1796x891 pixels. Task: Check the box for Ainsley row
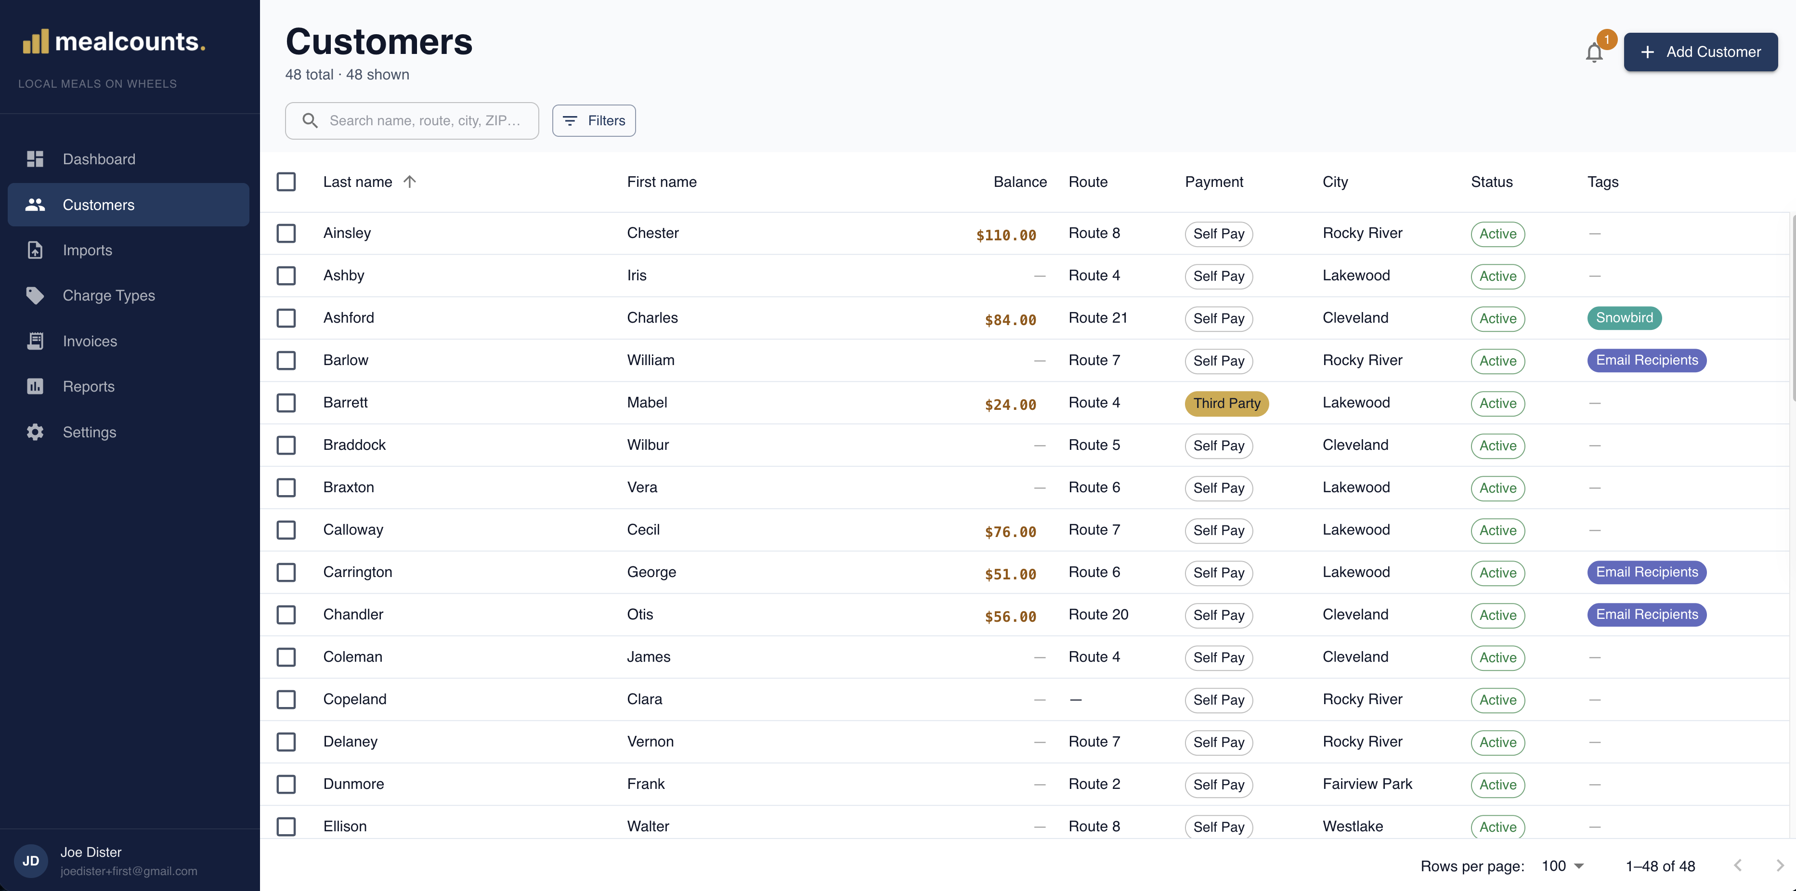(286, 233)
